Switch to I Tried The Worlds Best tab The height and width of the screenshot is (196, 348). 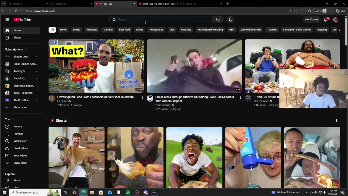(x=159, y=4)
